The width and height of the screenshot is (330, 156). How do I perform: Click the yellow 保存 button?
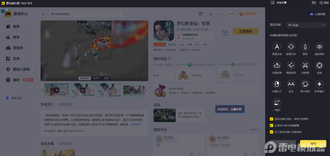pyautogui.click(x=313, y=144)
